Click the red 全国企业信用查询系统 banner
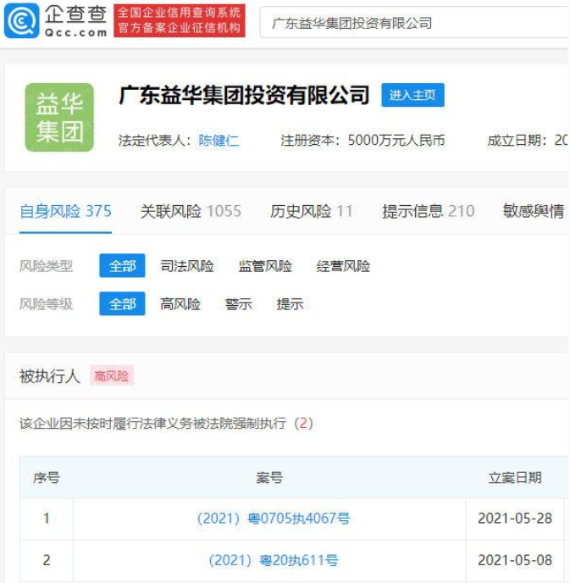 tap(180, 20)
